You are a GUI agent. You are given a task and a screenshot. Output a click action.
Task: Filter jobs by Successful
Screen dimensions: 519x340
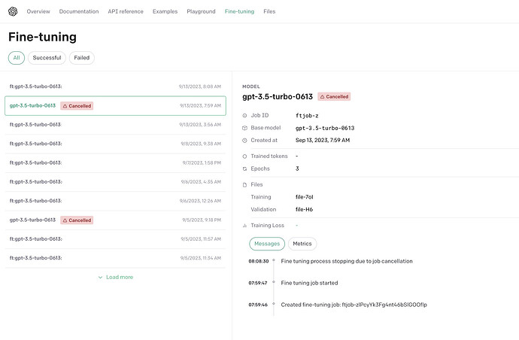tap(47, 58)
